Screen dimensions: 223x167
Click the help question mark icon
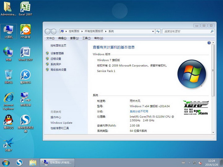[209, 43]
